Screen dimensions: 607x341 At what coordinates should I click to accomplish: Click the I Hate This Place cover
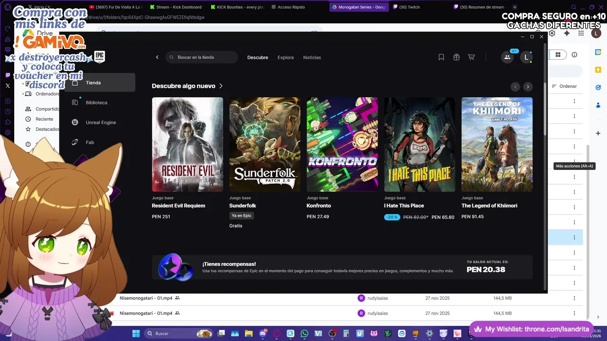(x=420, y=144)
